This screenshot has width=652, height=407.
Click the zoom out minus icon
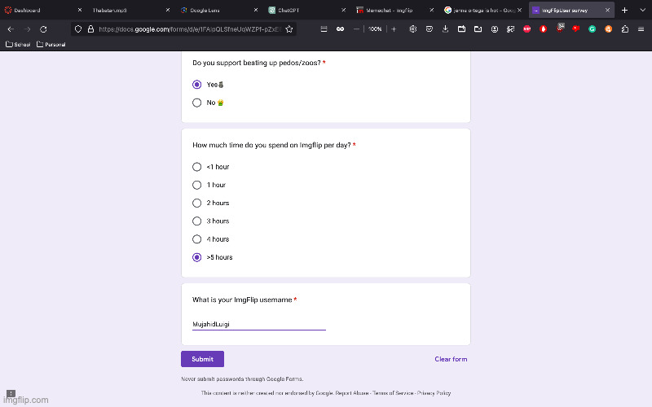(356, 28)
